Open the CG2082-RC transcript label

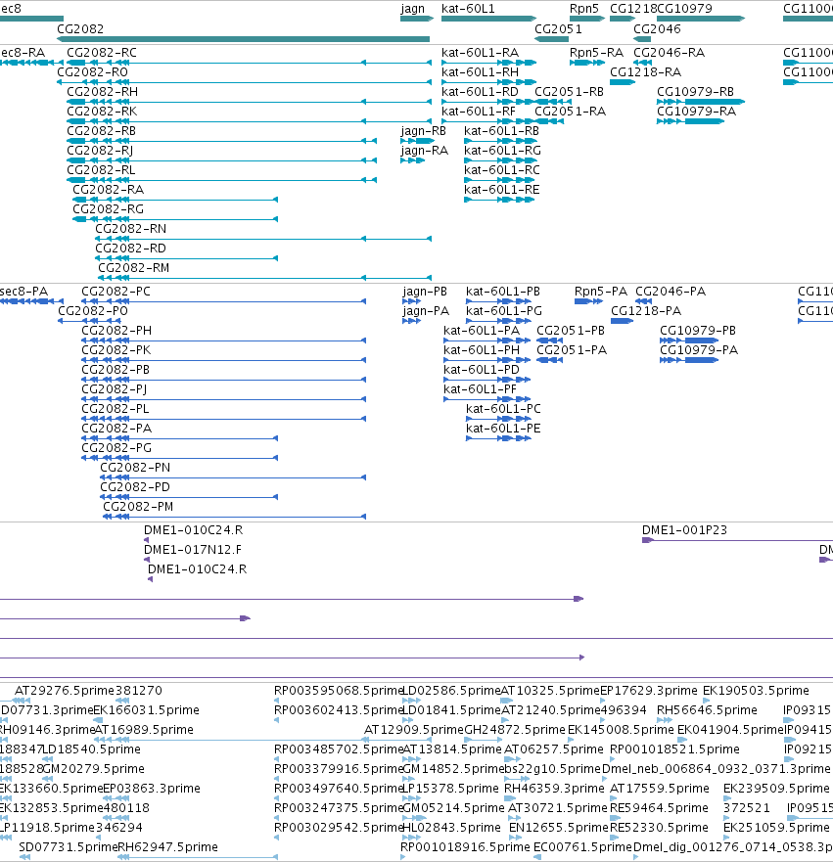click(102, 53)
